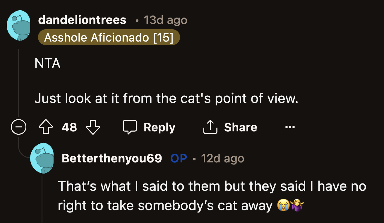Click dandeliontrees' snoo avatar
This screenshot has width=384, height=223.
[x=18, y=25]
